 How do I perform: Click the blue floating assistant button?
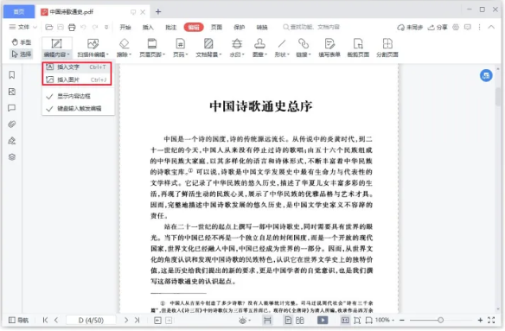486,75
